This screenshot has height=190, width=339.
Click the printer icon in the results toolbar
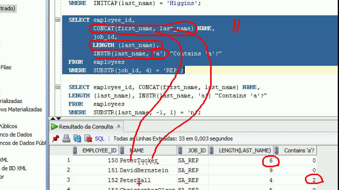66,139
